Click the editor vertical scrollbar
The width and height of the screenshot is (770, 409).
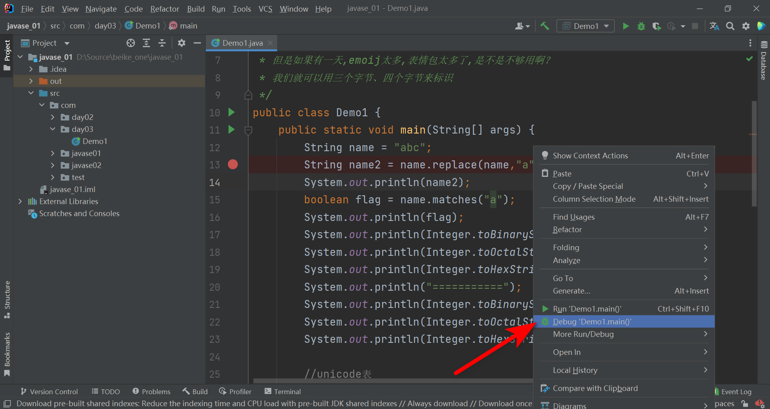(x=754, y=154)
